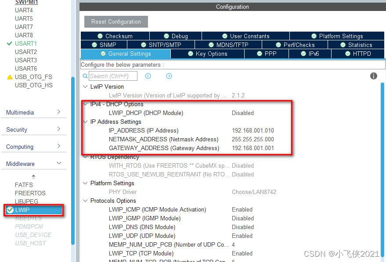Click the search magnifier icon
This screenshot has height=262, width=386.
pyautogui.click(x=85, y=75)
